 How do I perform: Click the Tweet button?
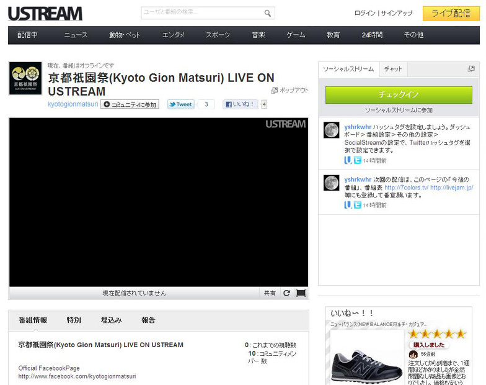pos(181,104)
